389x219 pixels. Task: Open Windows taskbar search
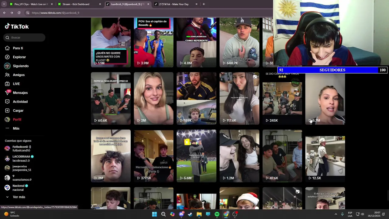pyautogui.click(x=163, y=214)
